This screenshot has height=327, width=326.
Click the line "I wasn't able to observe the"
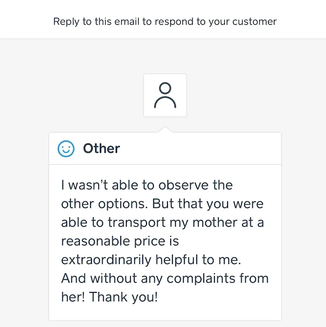[146, 185]
